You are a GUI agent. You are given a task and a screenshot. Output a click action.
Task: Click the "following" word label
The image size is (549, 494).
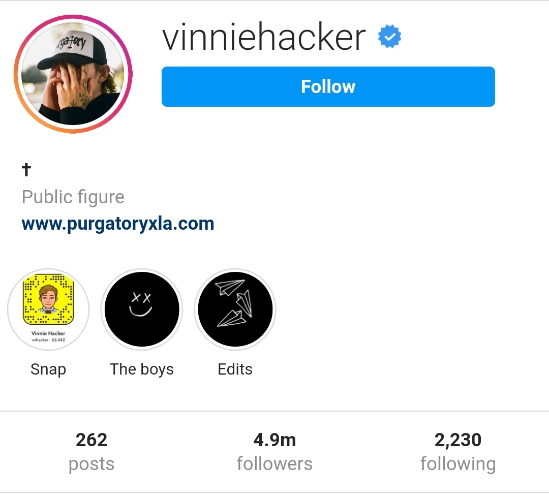pyautogui.click(x=458, y=464)
